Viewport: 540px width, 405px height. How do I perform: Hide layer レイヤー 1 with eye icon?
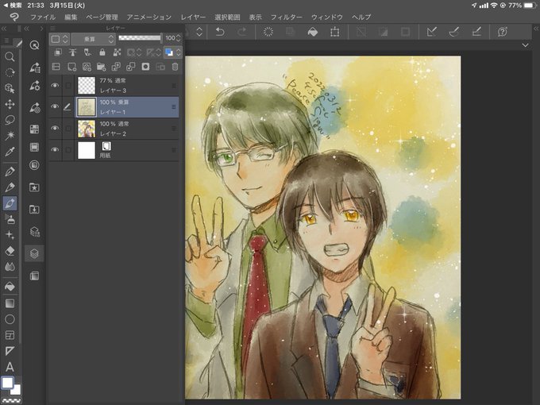point(55,106)
